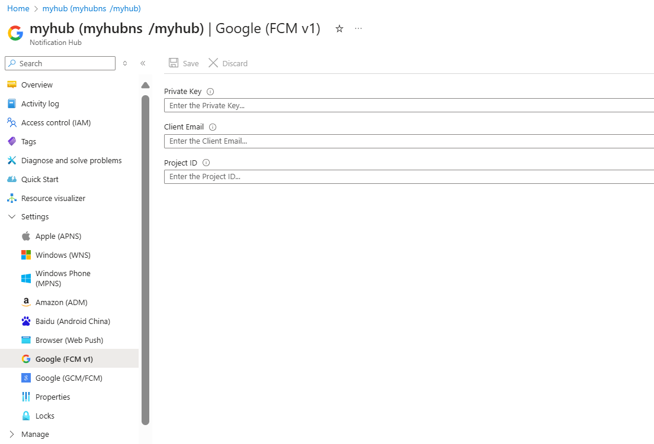Select the Windows (WNS) platform icon

pyautogui.click(x=26, y=255)
